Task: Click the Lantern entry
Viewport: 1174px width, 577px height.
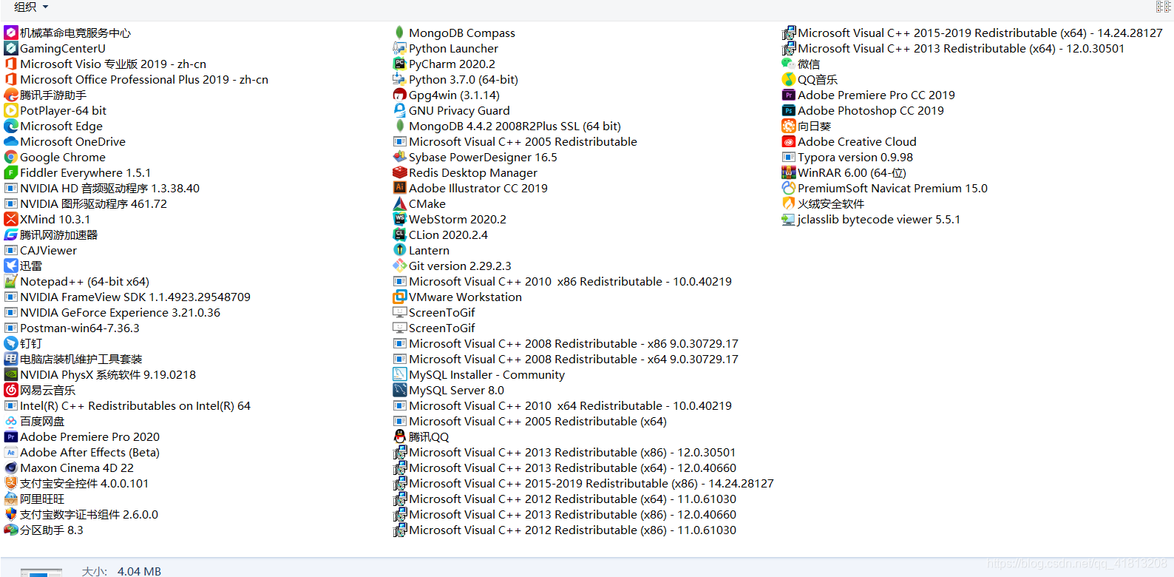Action: (x=421, y=250)
